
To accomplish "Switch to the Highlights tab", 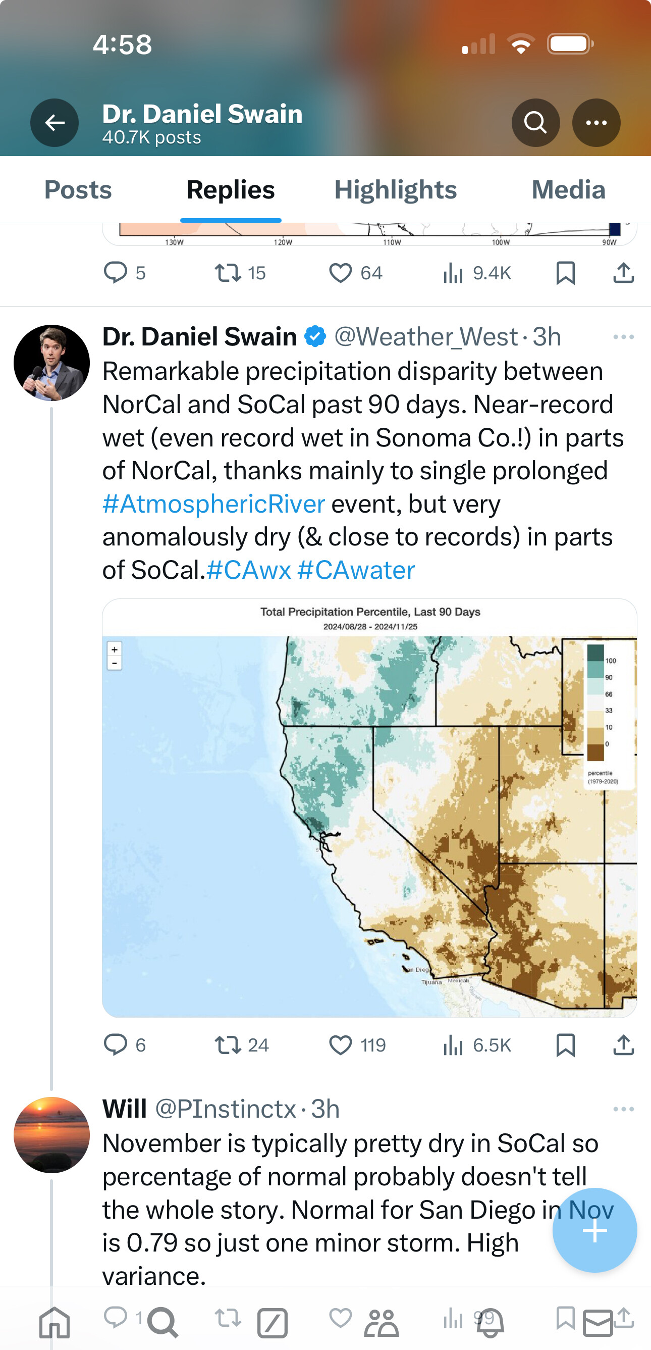I will pos(396,190).
